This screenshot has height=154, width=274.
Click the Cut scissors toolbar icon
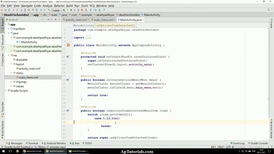coord(21,10)
